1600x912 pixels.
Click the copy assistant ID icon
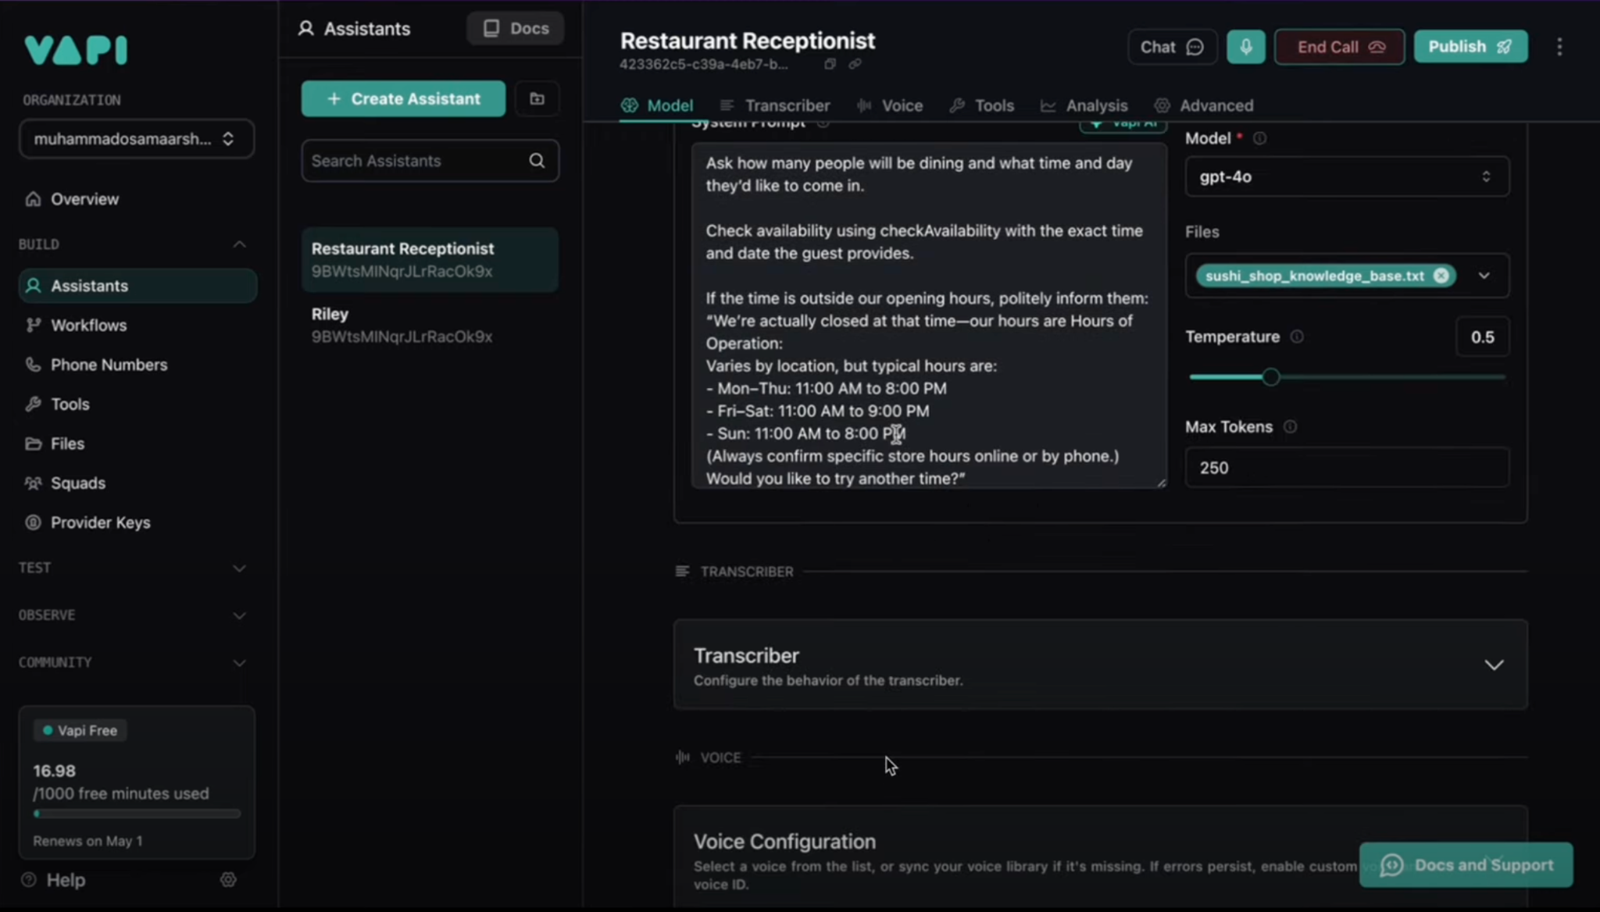[830, 64]
